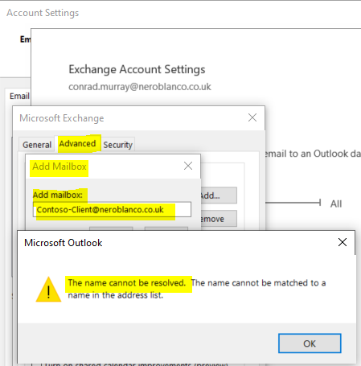Switch to the General tab
This screenshot has width=361, height=366.
click(x=37, y=145)
